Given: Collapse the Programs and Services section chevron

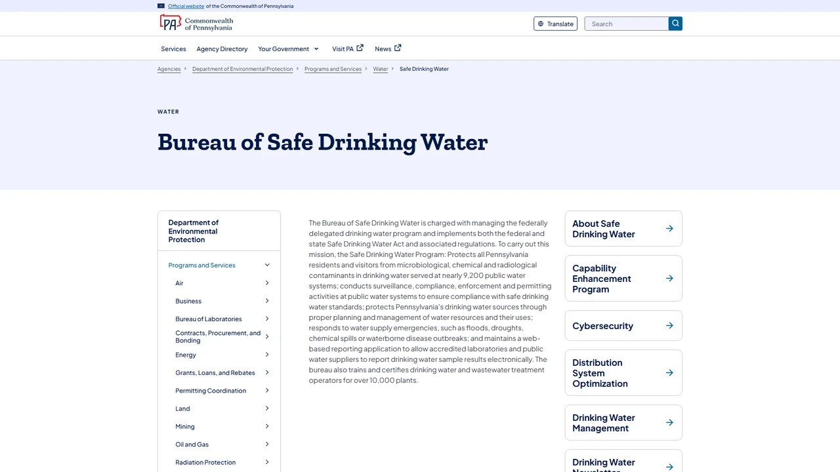Looking at the screenshot, I should 267,265.
